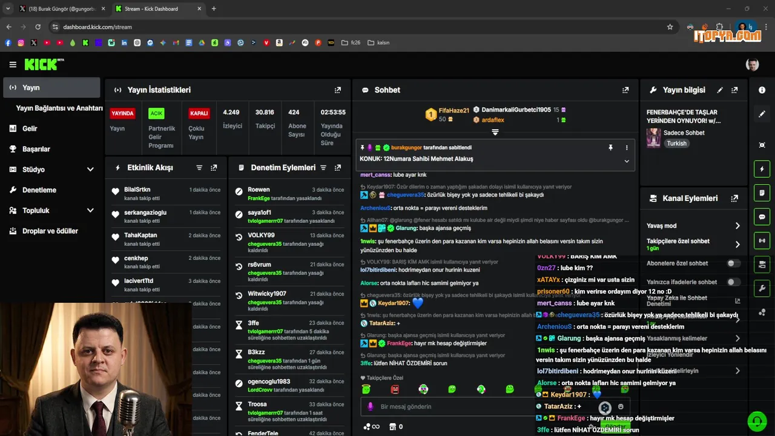Click the Turkish language tag
The height and width of the screenshot is (436, 775).
coord(676,144)
